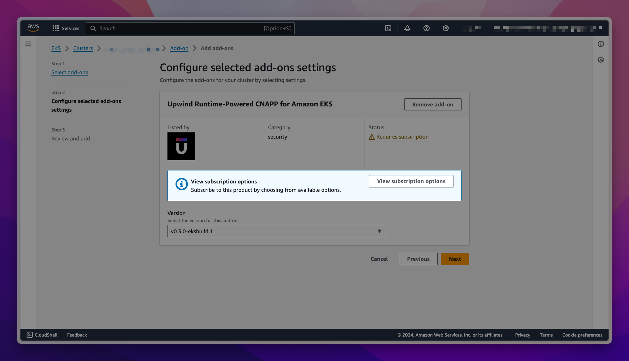
Task: Click the View subscription options button
Action: click(411, 181)
